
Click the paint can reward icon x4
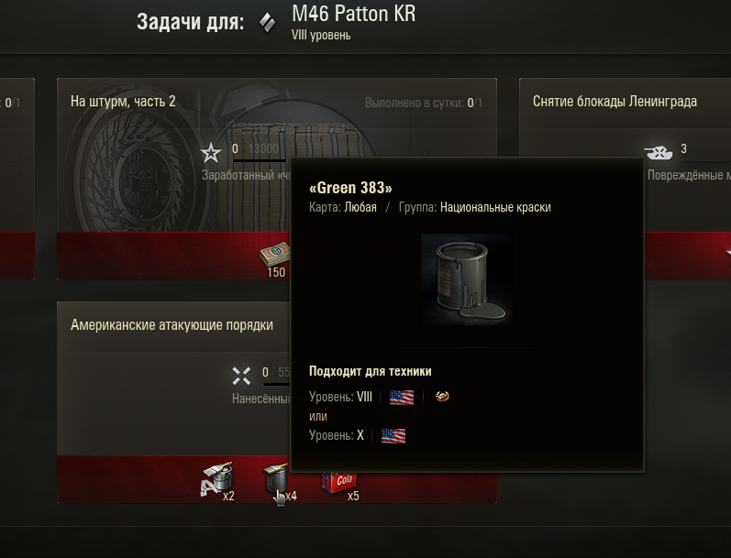click(x=276, y=479)
